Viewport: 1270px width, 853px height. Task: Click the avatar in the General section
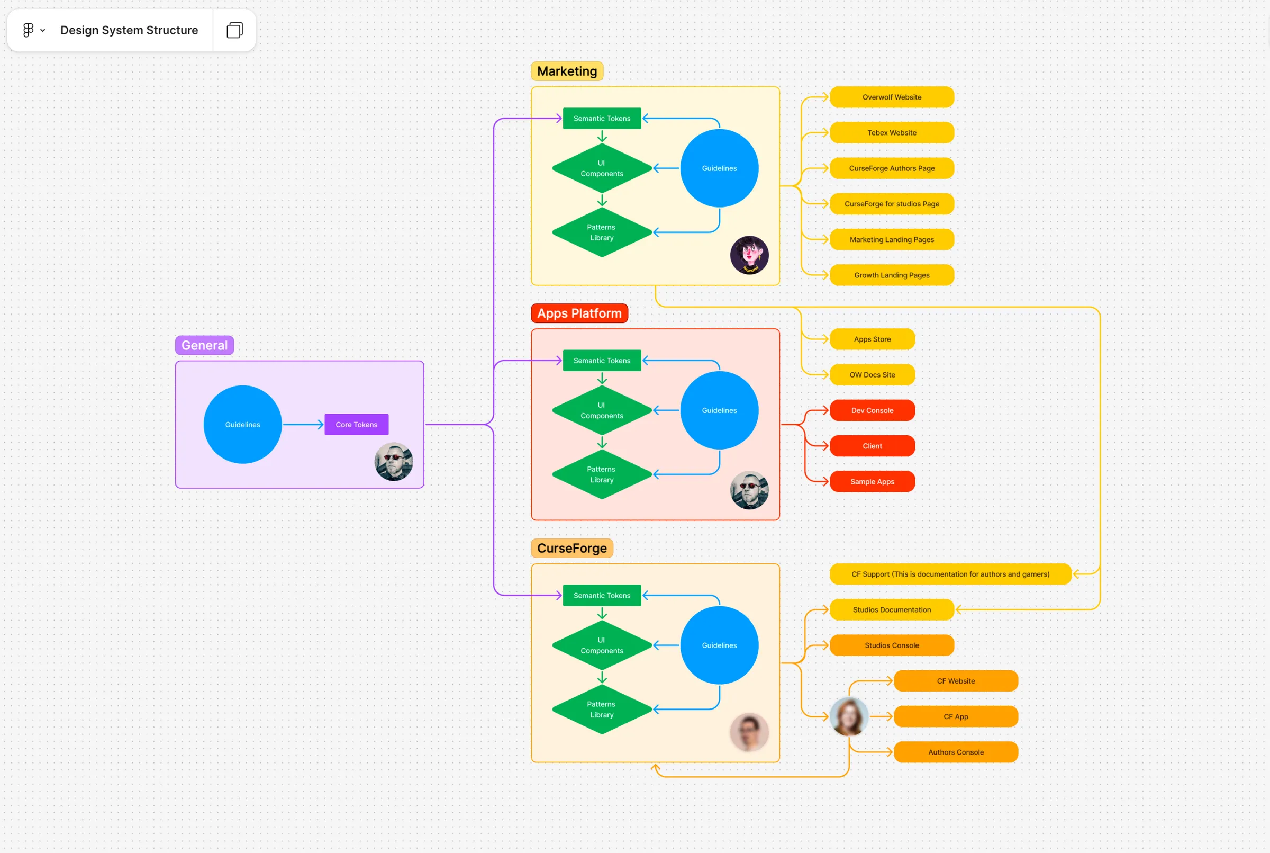pyautogui.click(x=394, y=462)
